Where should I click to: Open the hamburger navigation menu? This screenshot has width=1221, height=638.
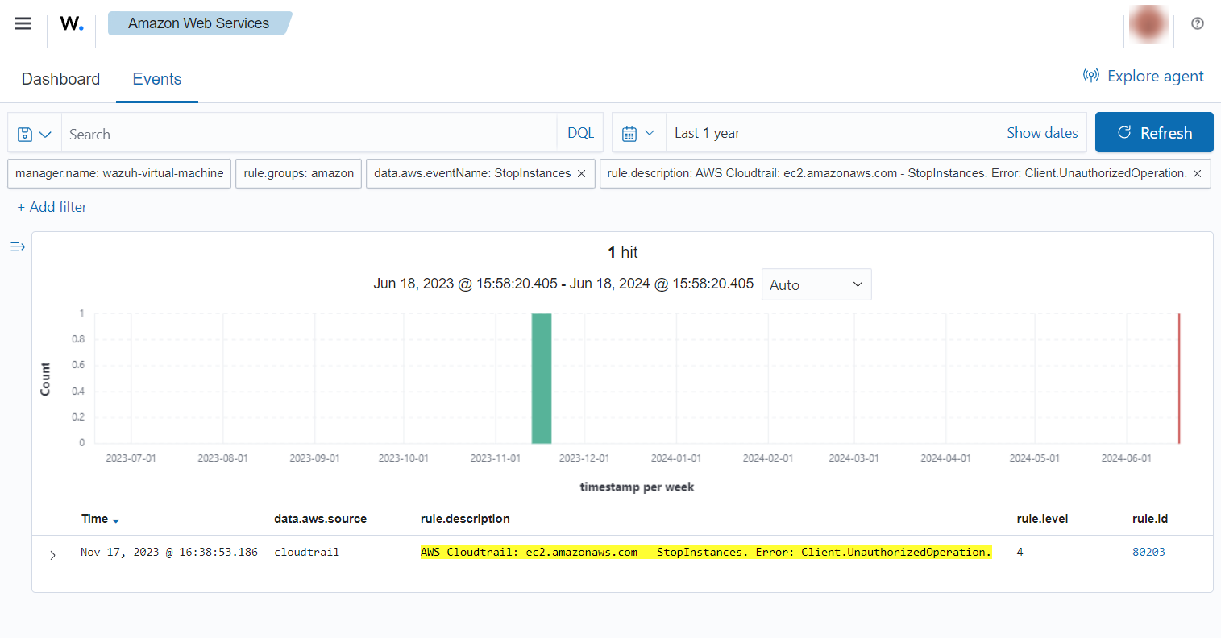(x=23, y=23)
